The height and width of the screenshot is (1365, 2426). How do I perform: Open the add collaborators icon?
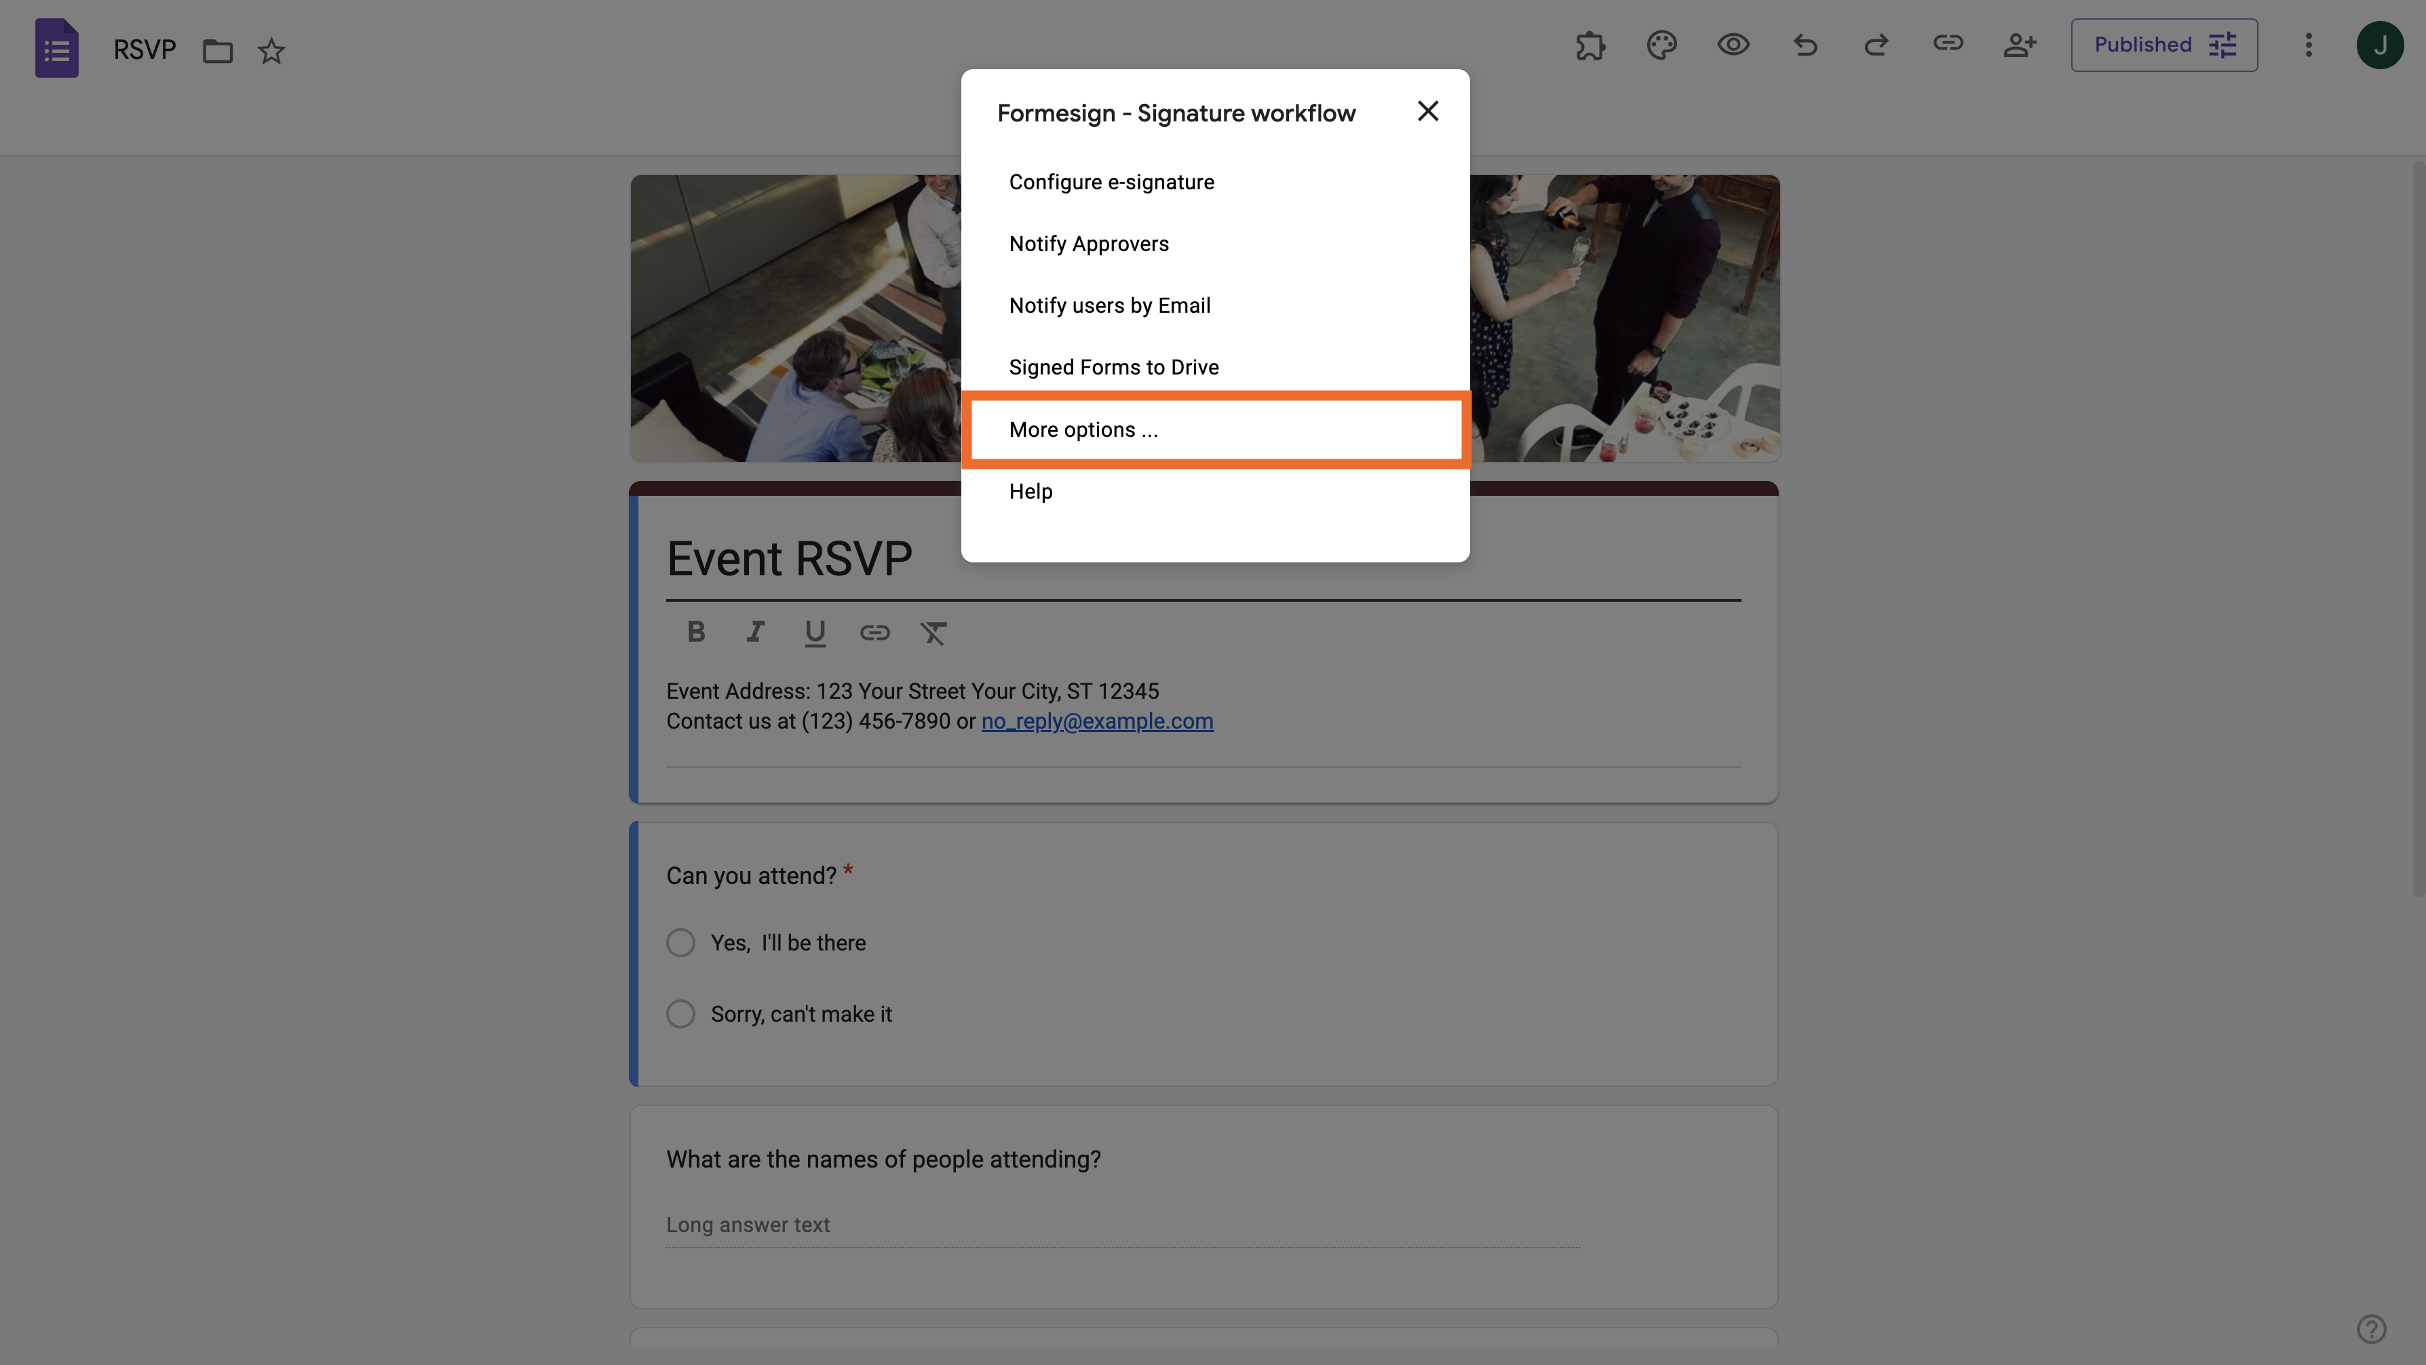[2019, 45]
